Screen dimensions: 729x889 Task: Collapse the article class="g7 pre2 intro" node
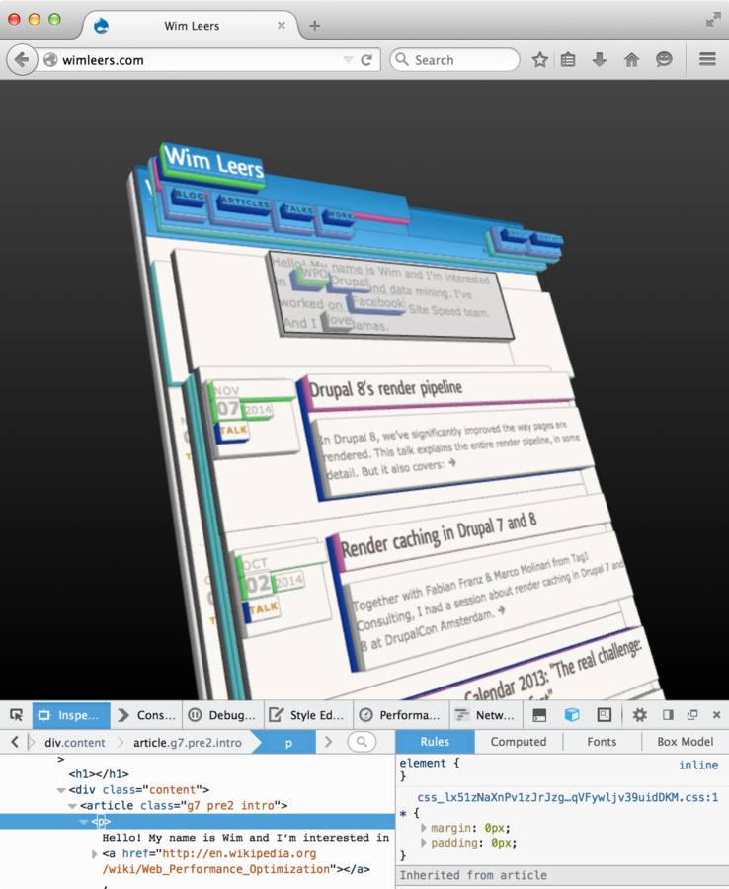click(72, 806)
